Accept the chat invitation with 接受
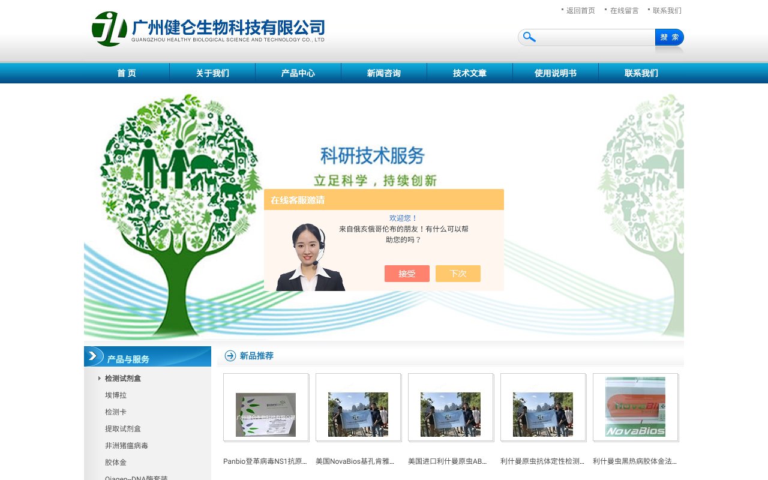 pyautogui.click(x=407, y=274)
